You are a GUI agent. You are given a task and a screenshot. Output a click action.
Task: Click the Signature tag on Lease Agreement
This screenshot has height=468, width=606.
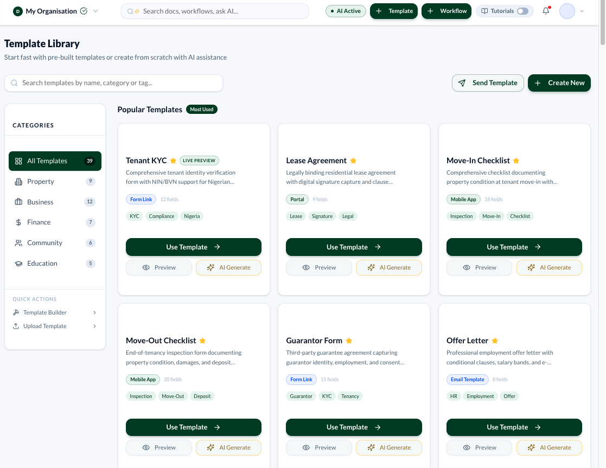click(322, 216)
